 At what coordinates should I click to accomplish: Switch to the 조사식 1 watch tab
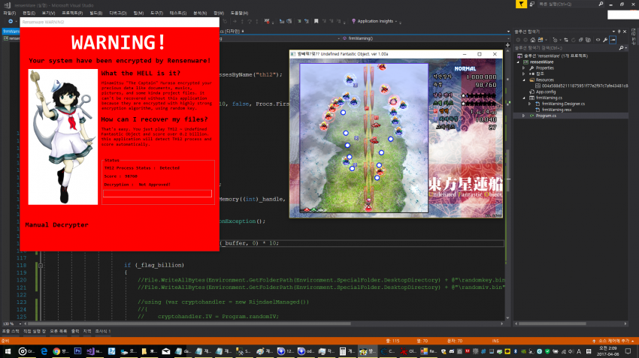pos(103,331)
